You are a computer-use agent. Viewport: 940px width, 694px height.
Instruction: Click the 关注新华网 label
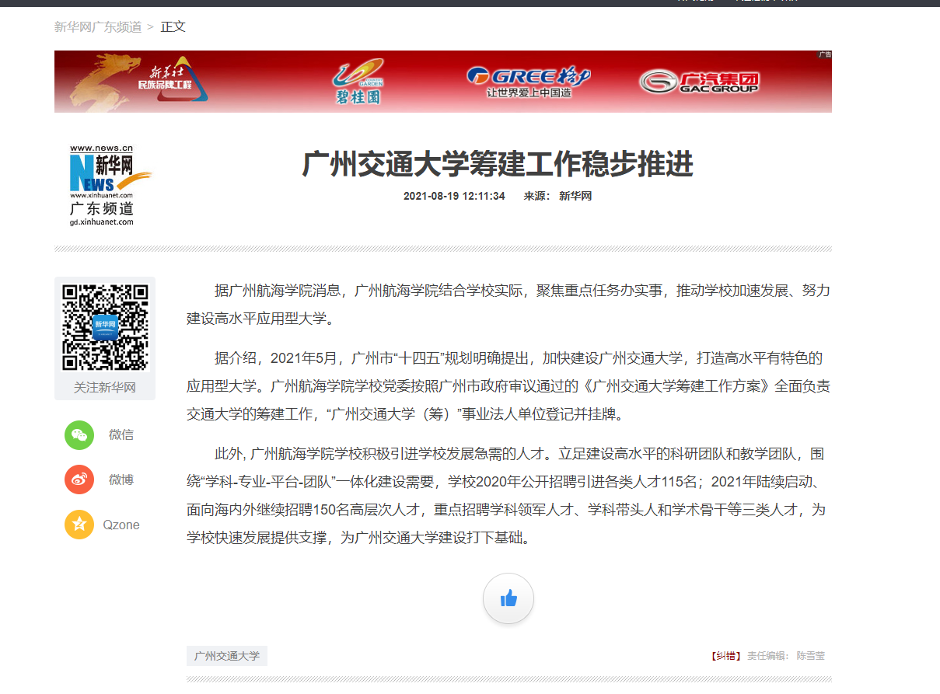105,387
